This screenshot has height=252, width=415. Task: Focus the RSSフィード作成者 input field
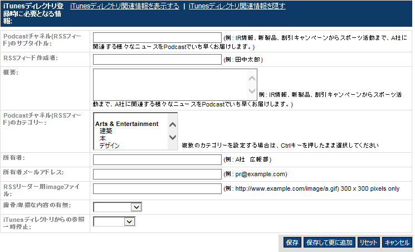pos(157,59)
